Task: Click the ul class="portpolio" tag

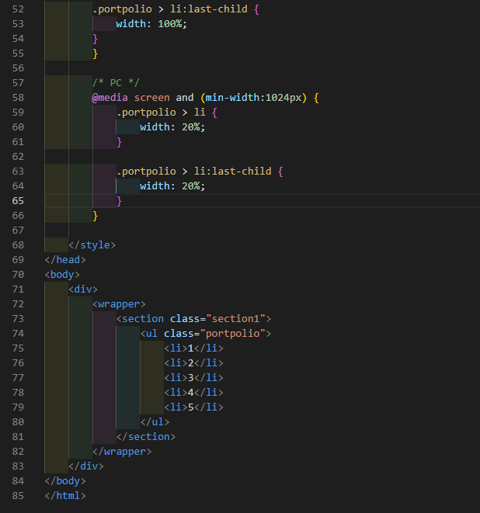Action: click(x=206, y=334)
